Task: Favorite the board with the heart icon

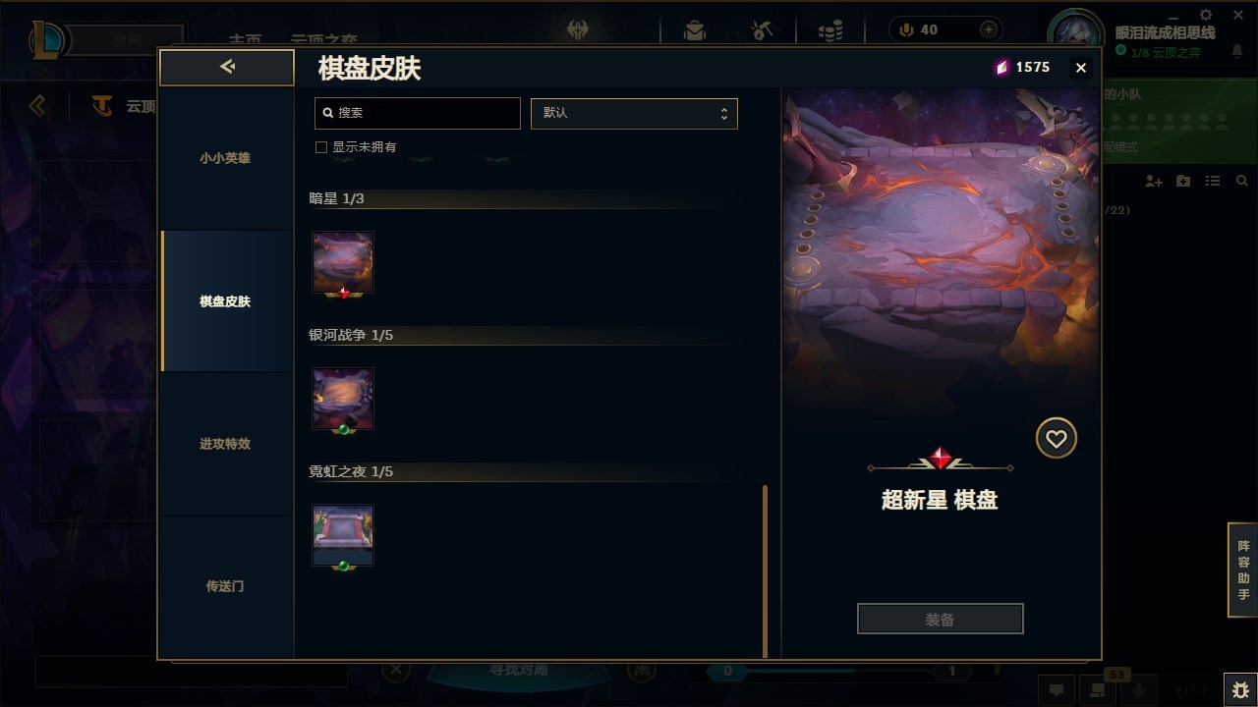Action: point(1057,438)
